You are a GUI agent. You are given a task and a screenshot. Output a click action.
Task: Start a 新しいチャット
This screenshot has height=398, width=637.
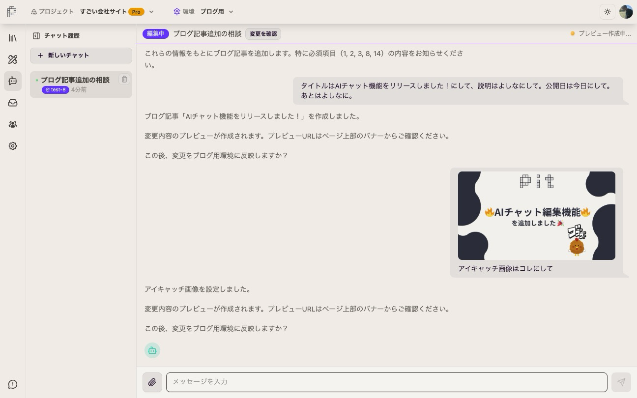(81, 56)
